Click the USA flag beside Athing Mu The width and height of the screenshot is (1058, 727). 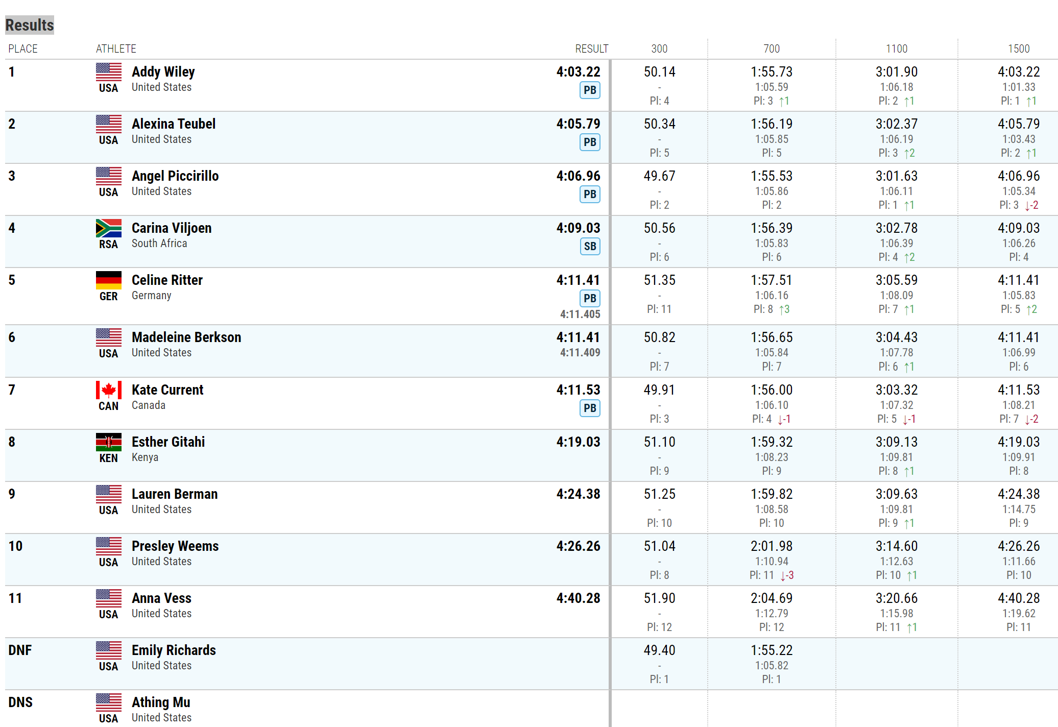pyautogui.click(x=109, y=702)
